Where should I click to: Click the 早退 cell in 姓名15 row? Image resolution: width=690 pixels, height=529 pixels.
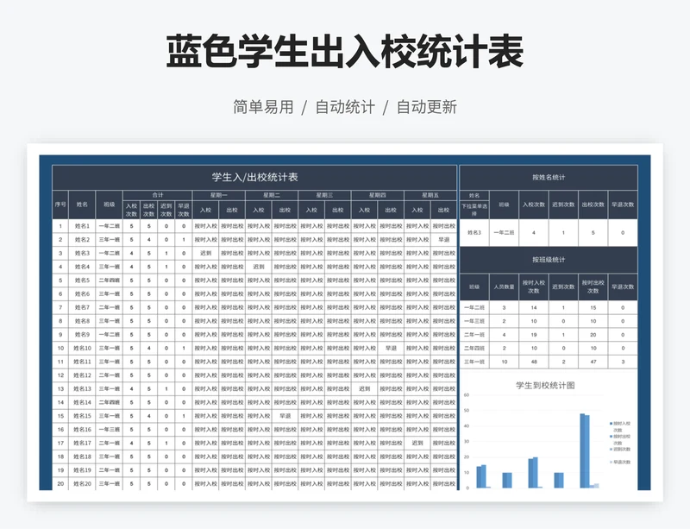click(x=285, y=416)
